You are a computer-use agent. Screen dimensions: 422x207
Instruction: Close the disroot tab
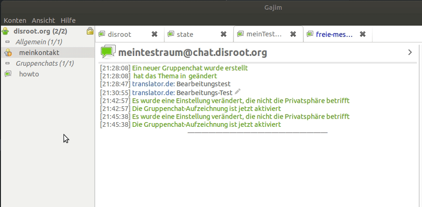155,34
